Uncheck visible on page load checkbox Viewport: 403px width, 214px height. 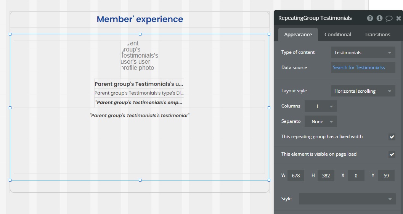(392, 154)
